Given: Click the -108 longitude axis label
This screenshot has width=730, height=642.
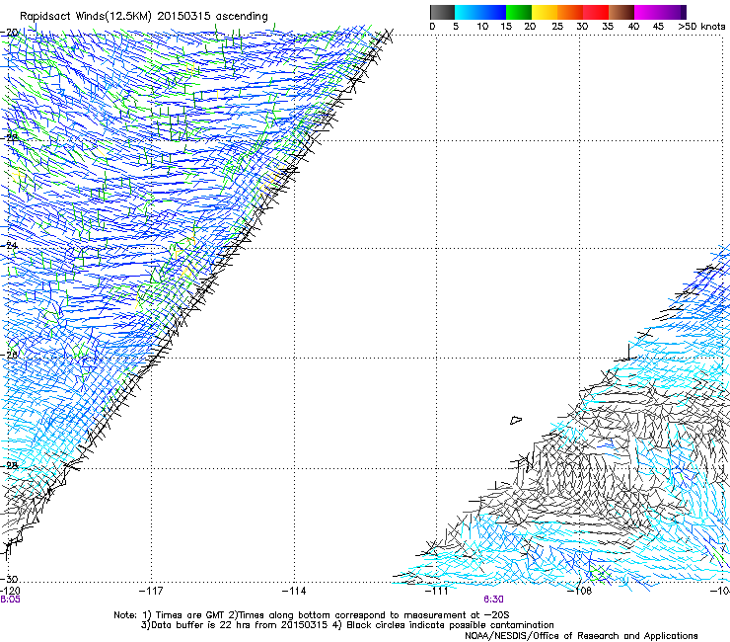Looking at the screenshot, I should (x=580, y=592).
